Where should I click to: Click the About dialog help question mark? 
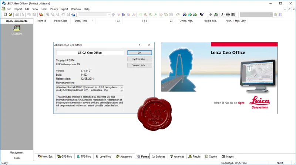point(139,45)
